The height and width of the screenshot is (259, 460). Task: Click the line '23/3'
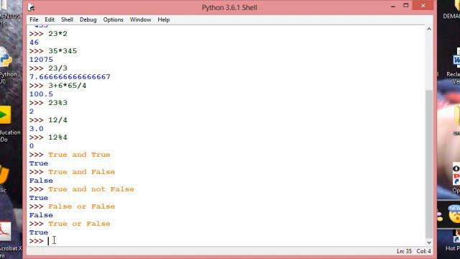pos(57,68)
